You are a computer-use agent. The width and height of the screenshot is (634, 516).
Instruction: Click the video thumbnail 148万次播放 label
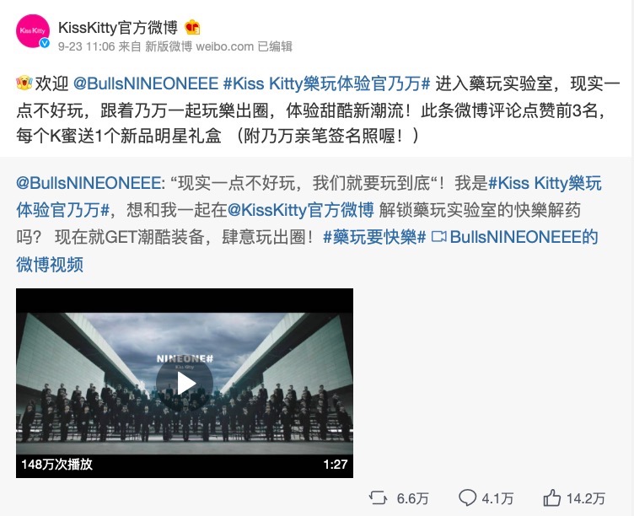(57, 464)
